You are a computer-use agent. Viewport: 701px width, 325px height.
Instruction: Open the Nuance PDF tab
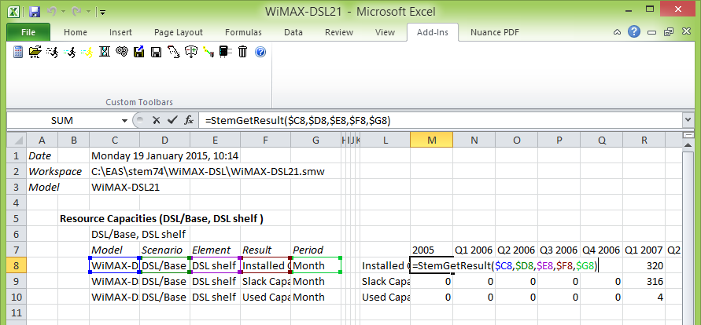pos(494,32)
